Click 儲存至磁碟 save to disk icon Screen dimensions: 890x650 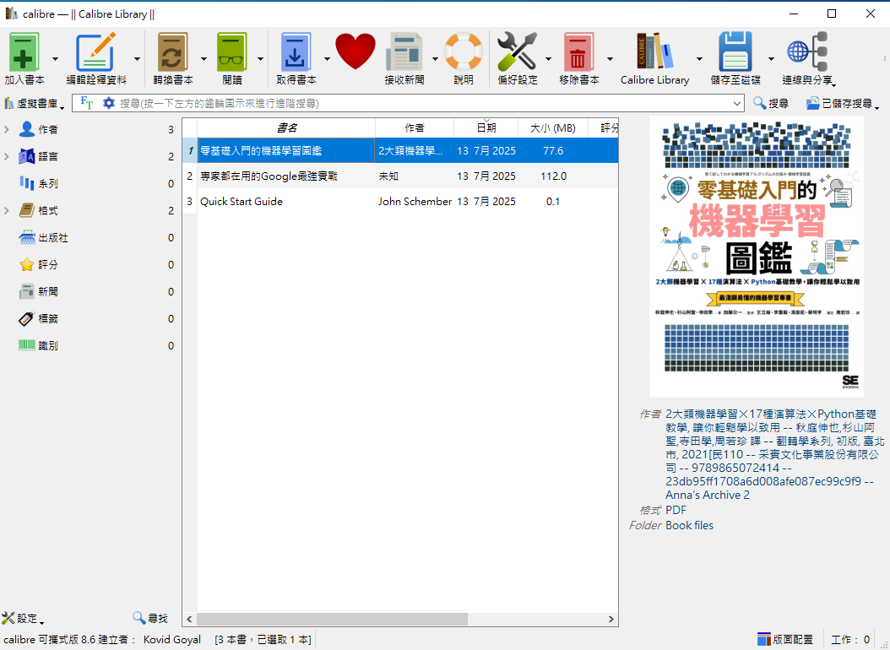coord(735,52)
